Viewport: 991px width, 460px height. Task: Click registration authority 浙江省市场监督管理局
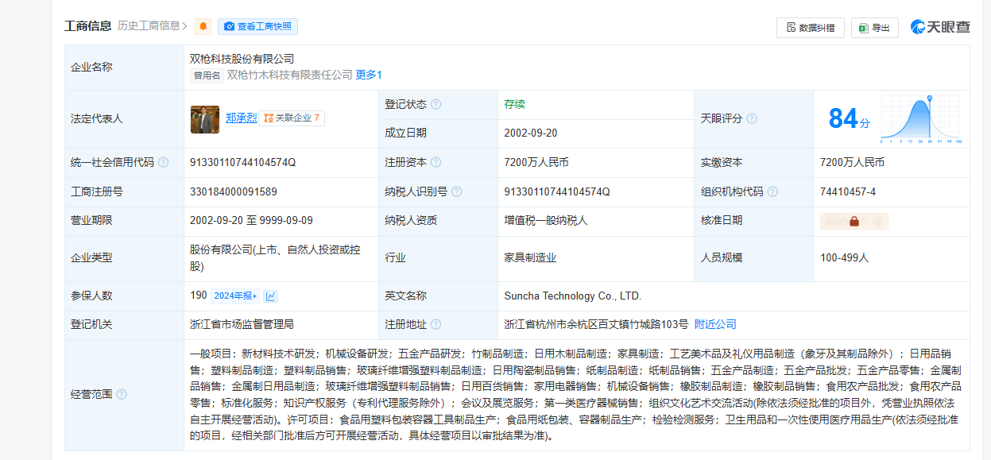click(242, 324)
